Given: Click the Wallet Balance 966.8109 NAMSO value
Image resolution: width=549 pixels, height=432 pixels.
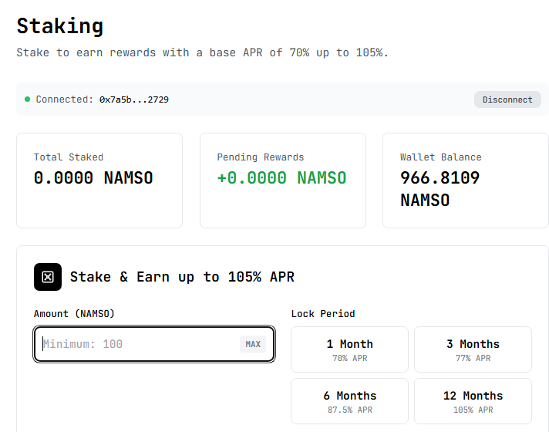Looking at the screenshot, I should [440, 189].
